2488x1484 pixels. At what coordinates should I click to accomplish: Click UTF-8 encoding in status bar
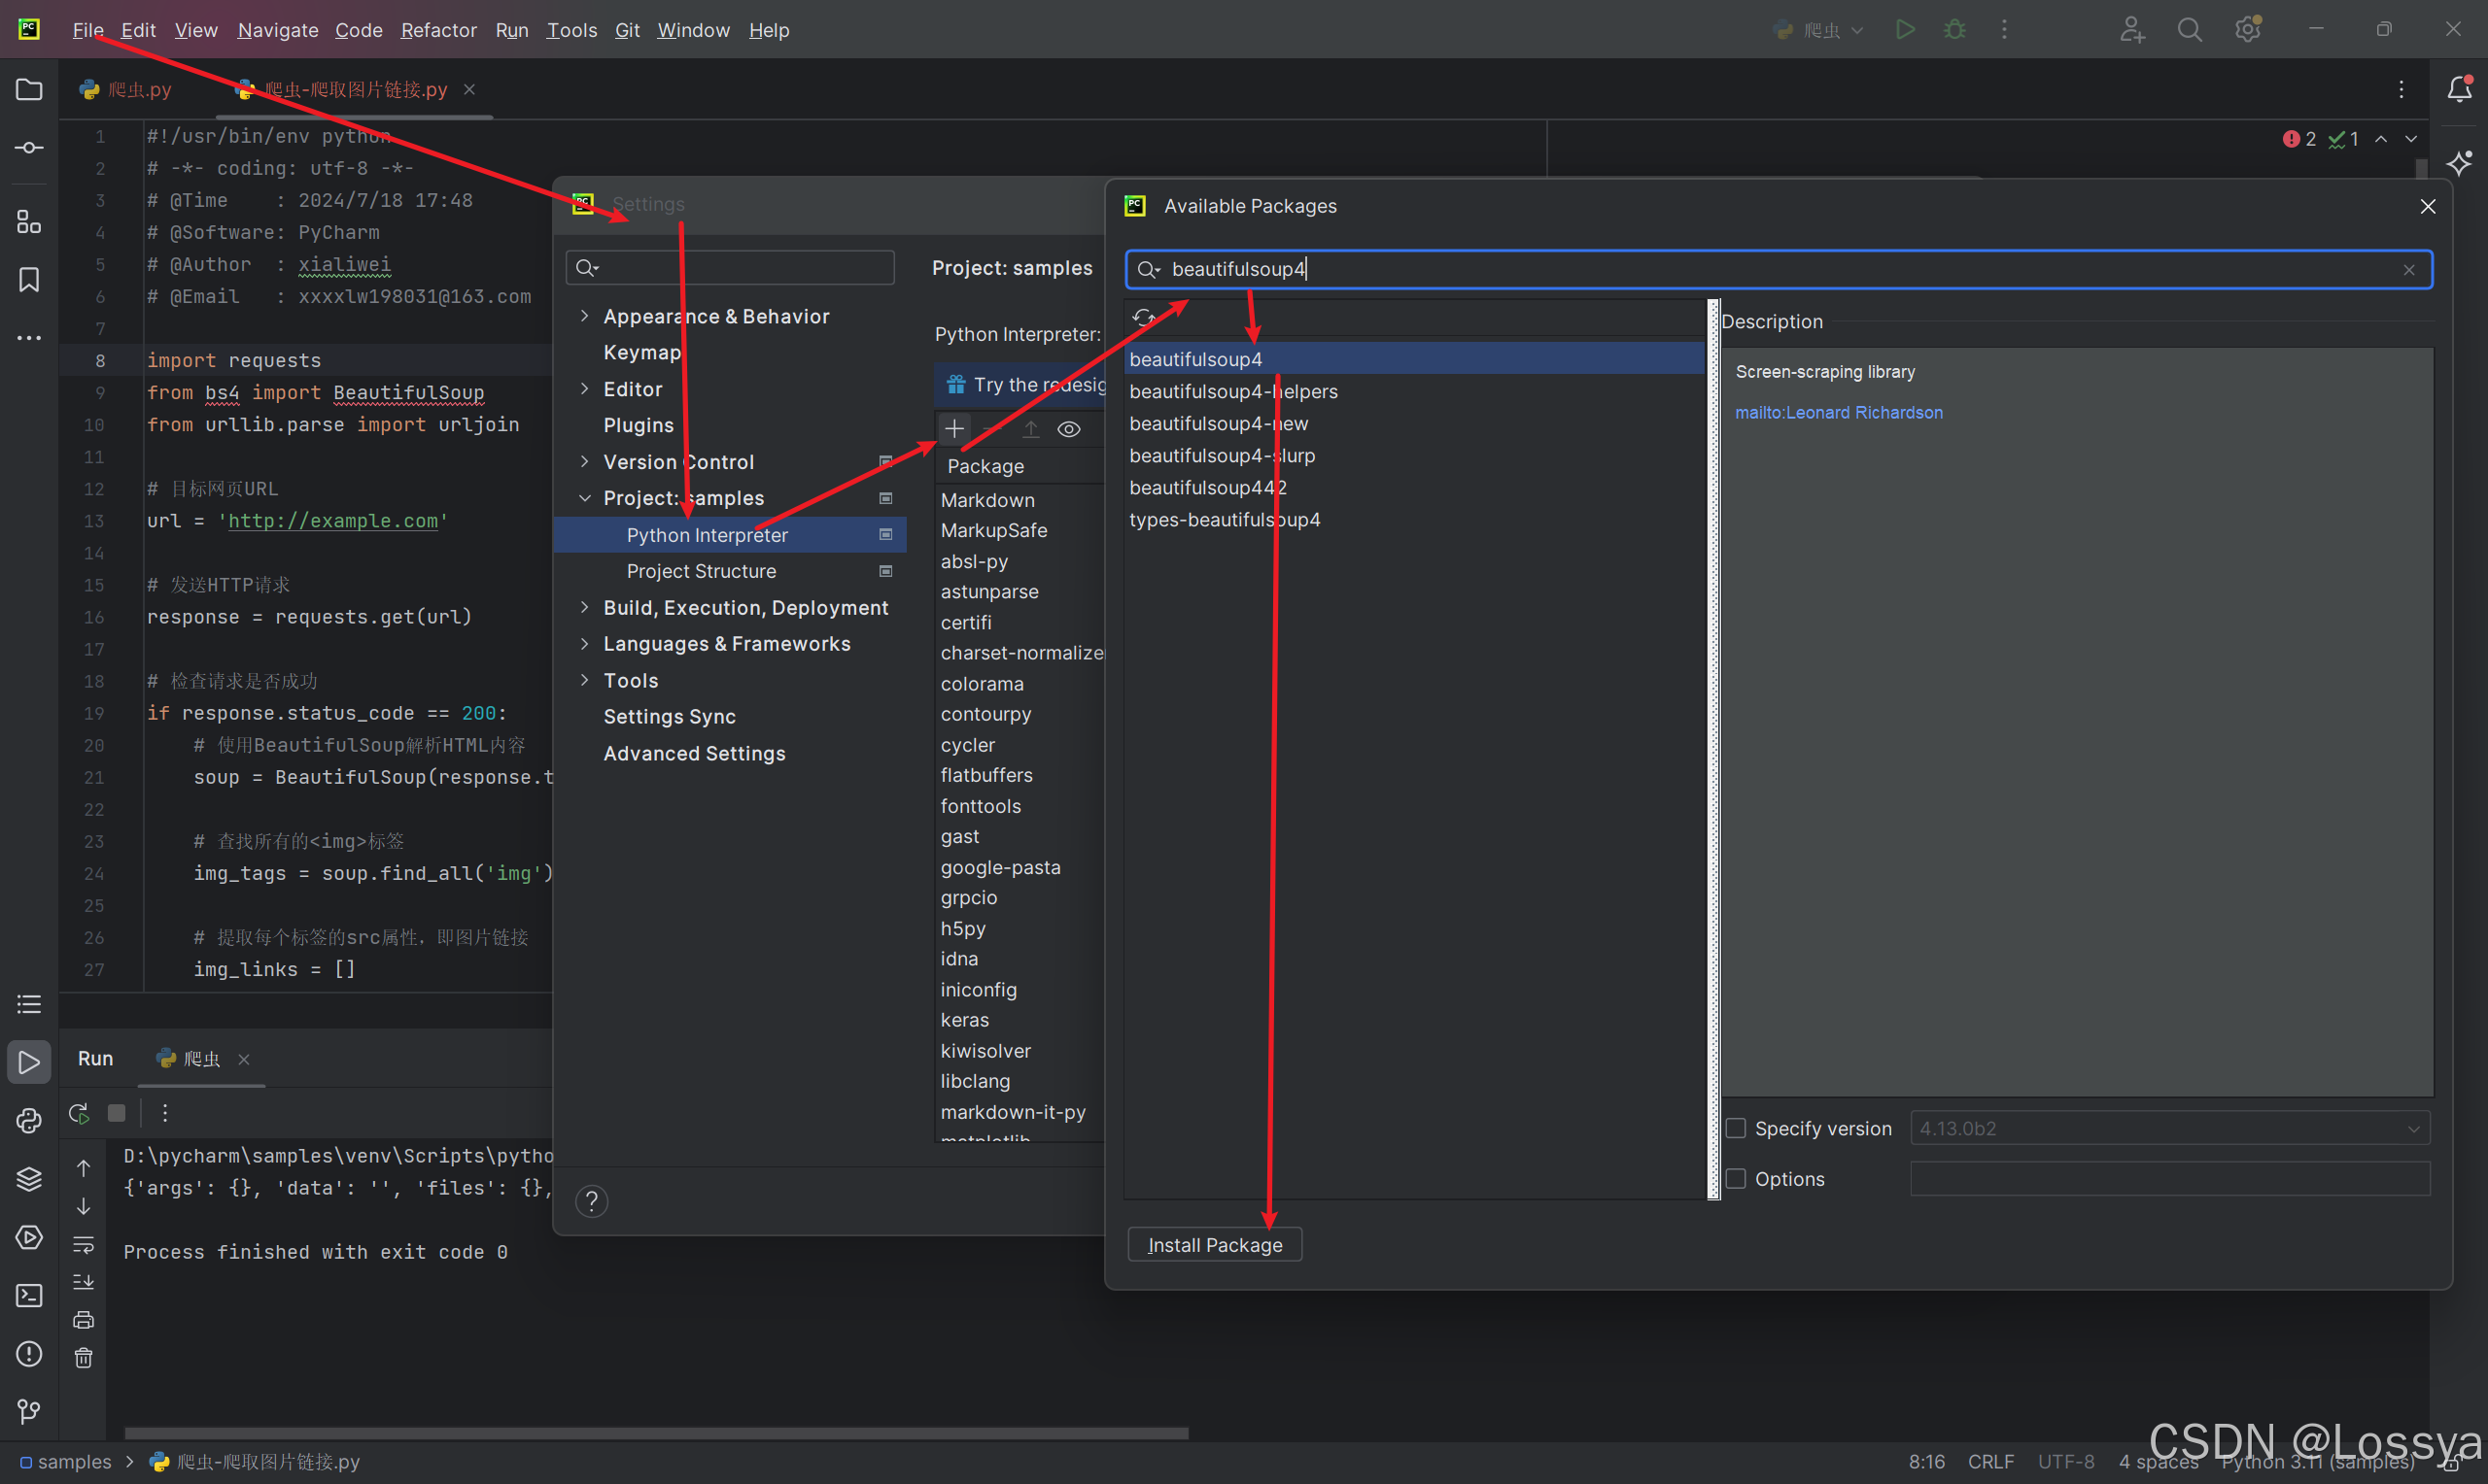(2065, 1461)
